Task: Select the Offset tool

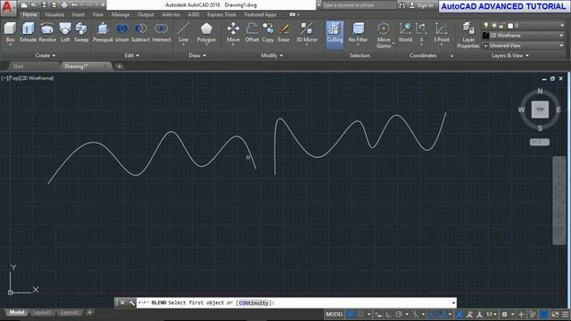Action: (x=252, y=32)
